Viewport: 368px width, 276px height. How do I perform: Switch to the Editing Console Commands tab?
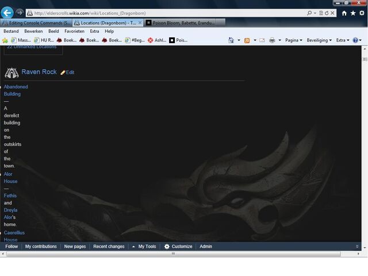point(36,23)
